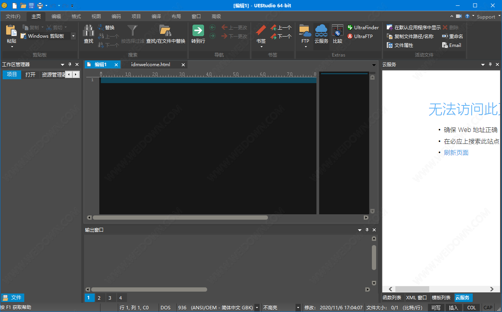502x312 pixels.
Task: Click the 刷新页面 refresh page link
Action: click(x=456, y=153)
